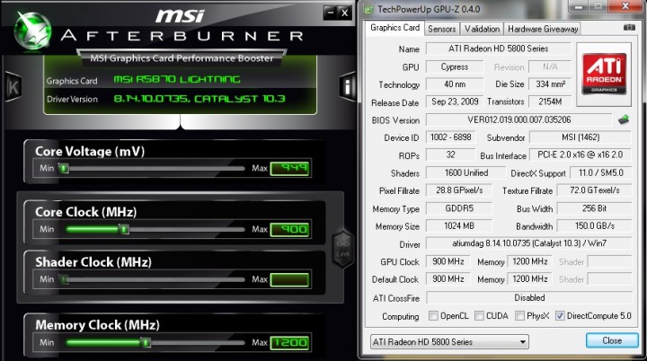
Task: Click the empty Shader Clock value box
Action: tap(289, 279)
